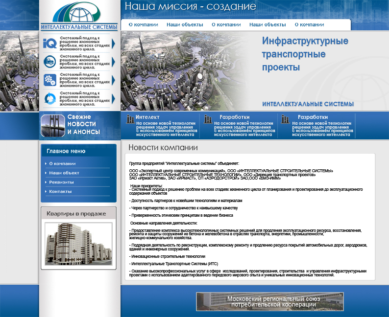
Task: Open second Наши объекты in top navigation
Action: tap(267, 24)
